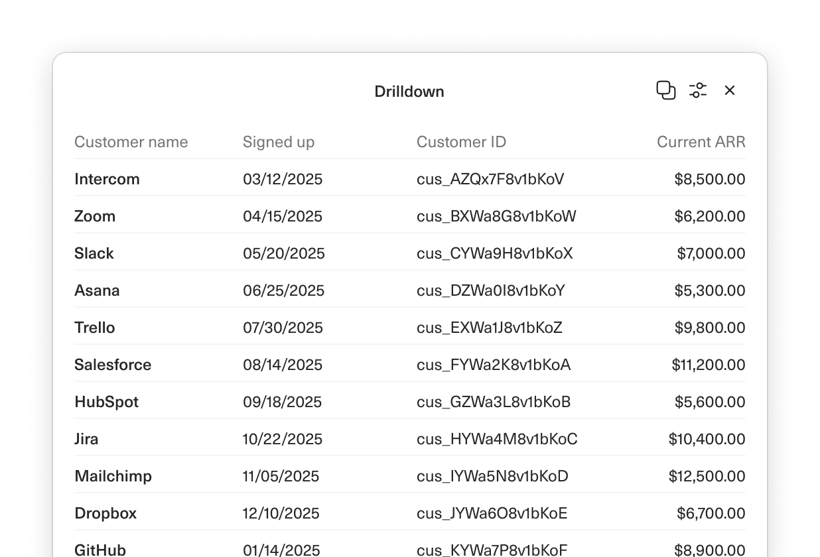Screen dimensions: 820x557
Task: Select customer ID cus_AZQx7F8v1bKoV
Action: 490,179
